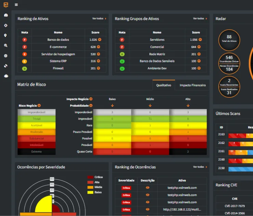Image resolution: width=253 pixels, height=216 pixels.
Task: Toggle the Alta legend entry
Action: point(93,182)
